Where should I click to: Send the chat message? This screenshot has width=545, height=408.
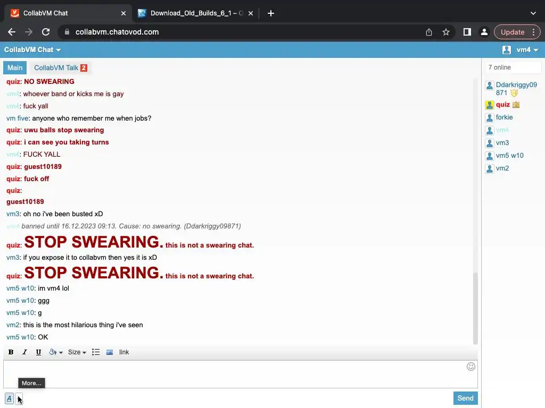[x=465, y=398]
